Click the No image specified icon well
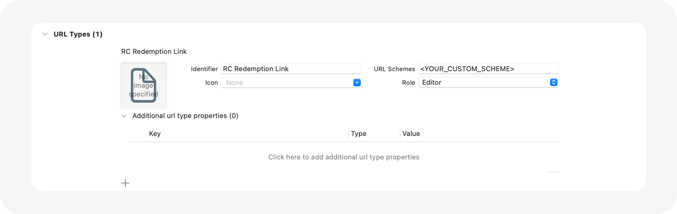Screen dimensions: 677x214 (x=144, y=85)
